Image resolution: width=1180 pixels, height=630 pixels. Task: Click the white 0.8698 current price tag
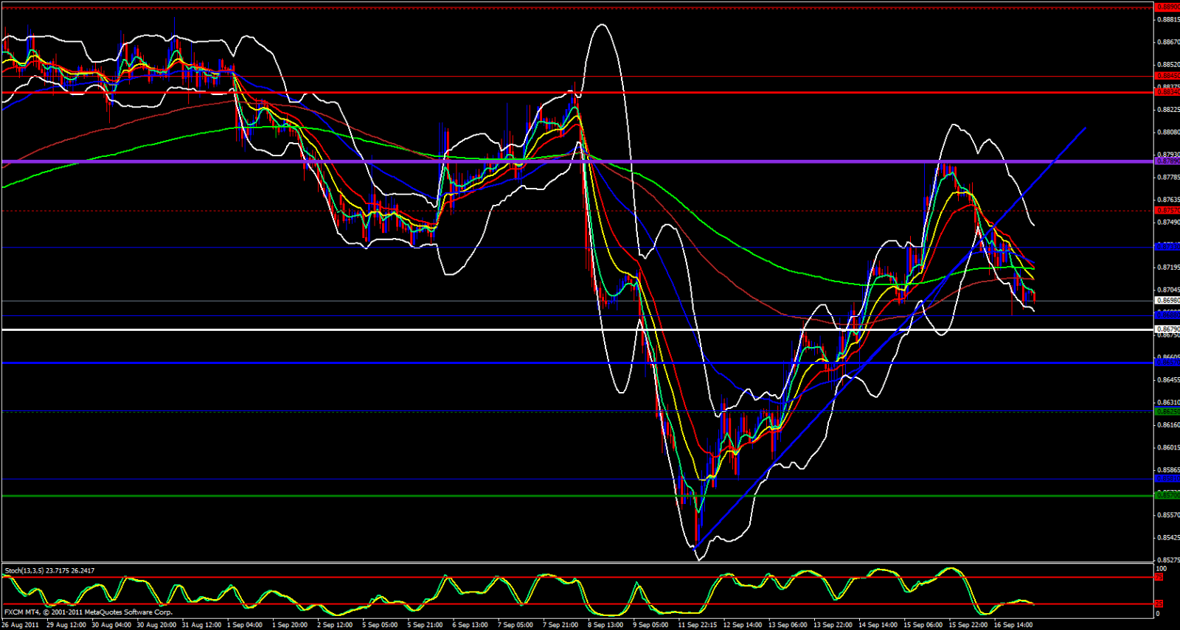click(1167, 301)
